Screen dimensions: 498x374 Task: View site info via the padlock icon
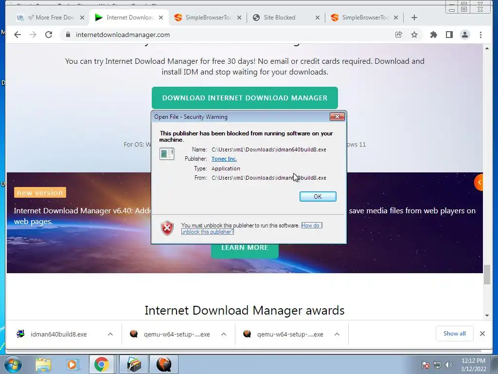tap(68, 35)
